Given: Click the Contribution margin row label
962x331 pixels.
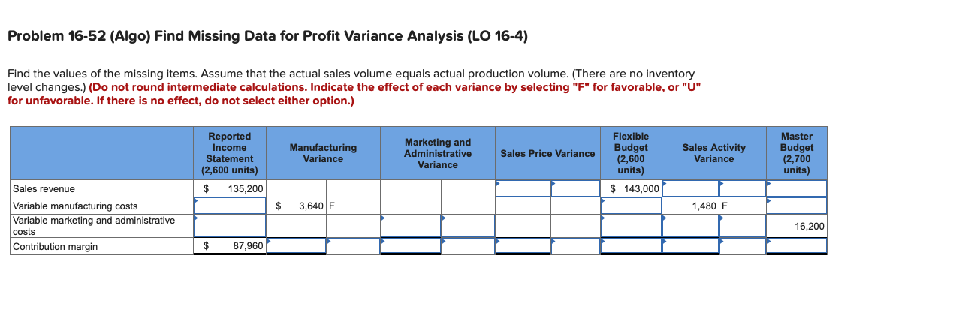Looking at the screenshot, I should (56, 246).
